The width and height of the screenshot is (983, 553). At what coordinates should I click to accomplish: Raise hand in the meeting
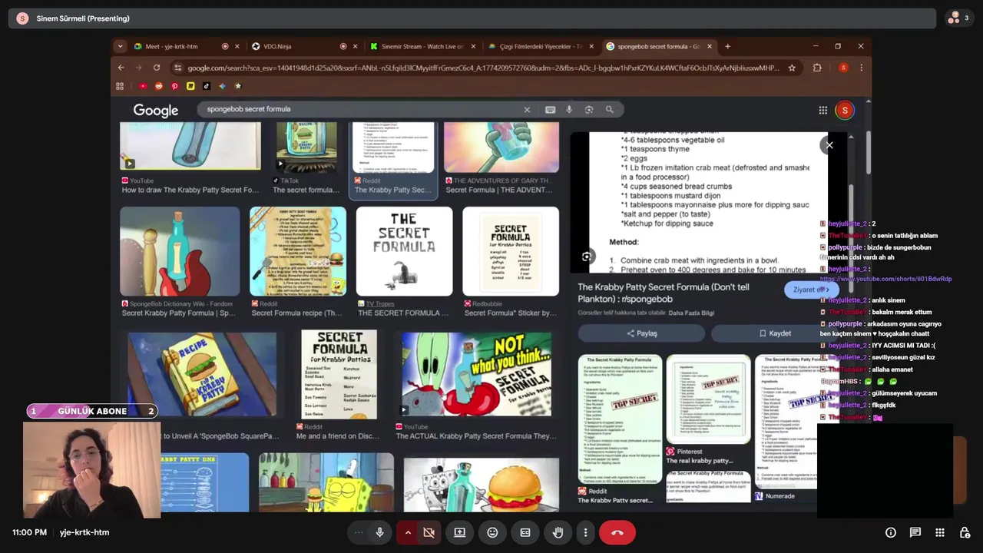pos(558,532)
